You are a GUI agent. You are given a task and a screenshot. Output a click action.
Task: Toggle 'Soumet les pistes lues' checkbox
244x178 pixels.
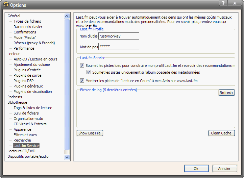tap(82, 66)
